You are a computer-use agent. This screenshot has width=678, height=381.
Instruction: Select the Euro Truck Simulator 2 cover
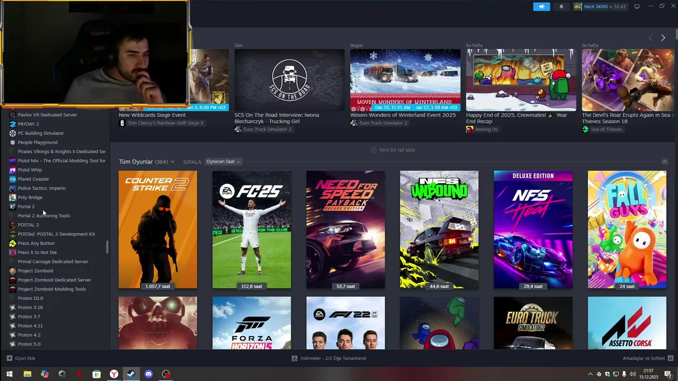(x=533, y=322)
